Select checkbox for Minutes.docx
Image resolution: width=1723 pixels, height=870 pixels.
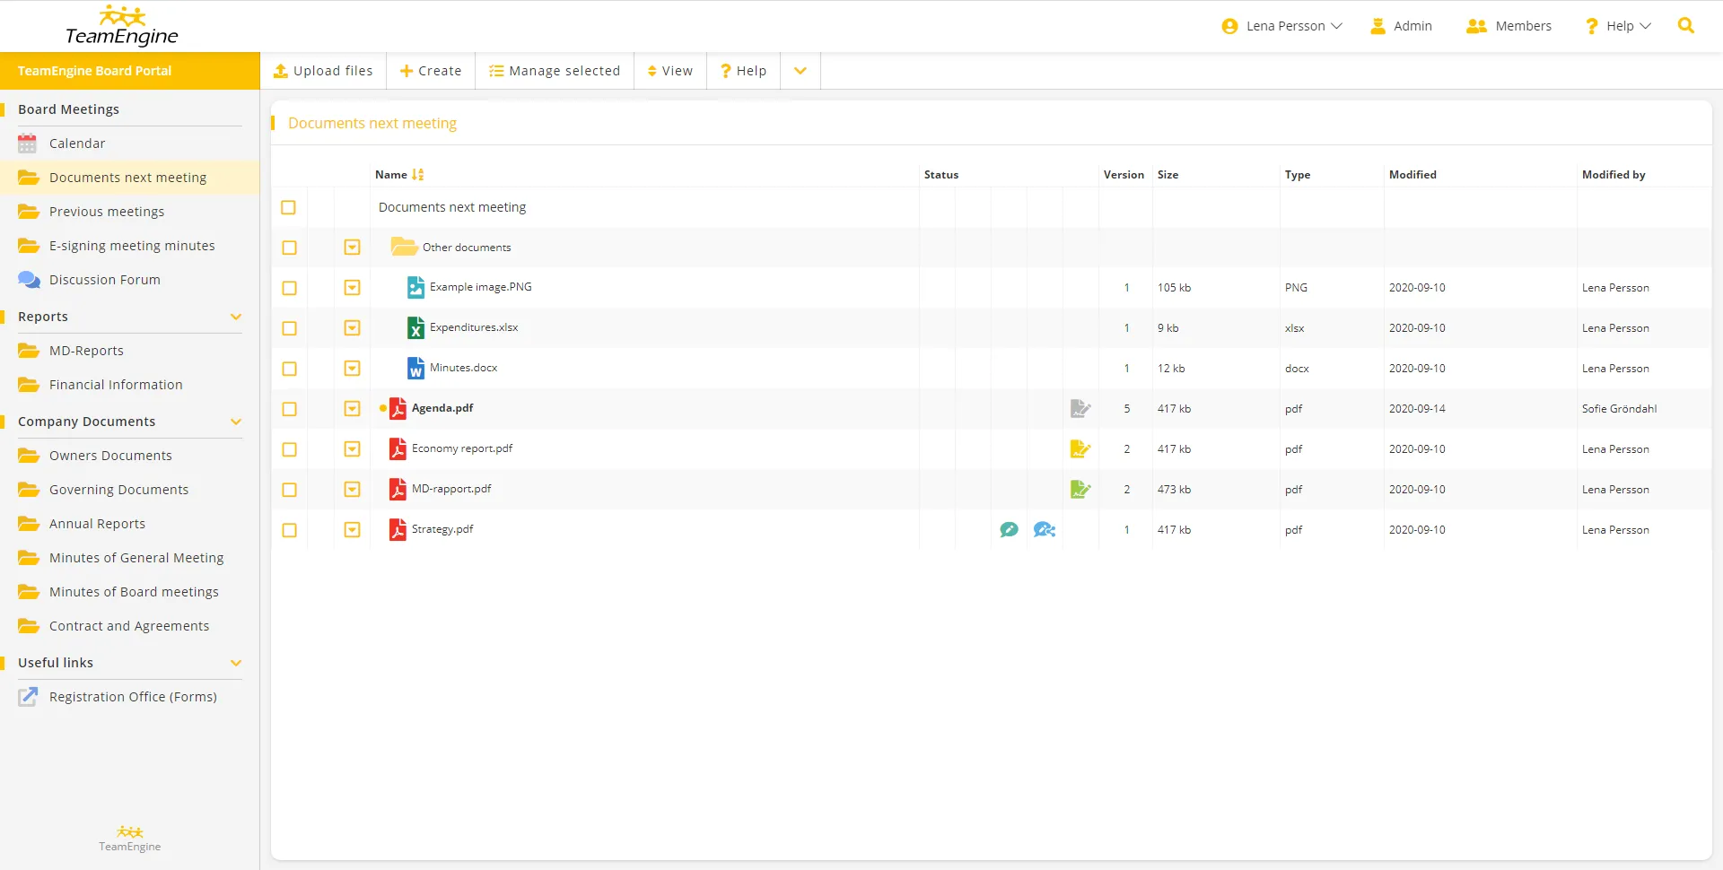pos(289,369)
